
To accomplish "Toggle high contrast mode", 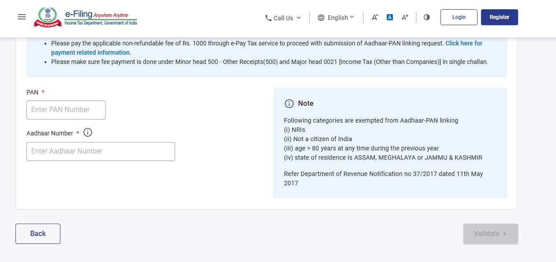I will 426,17.
